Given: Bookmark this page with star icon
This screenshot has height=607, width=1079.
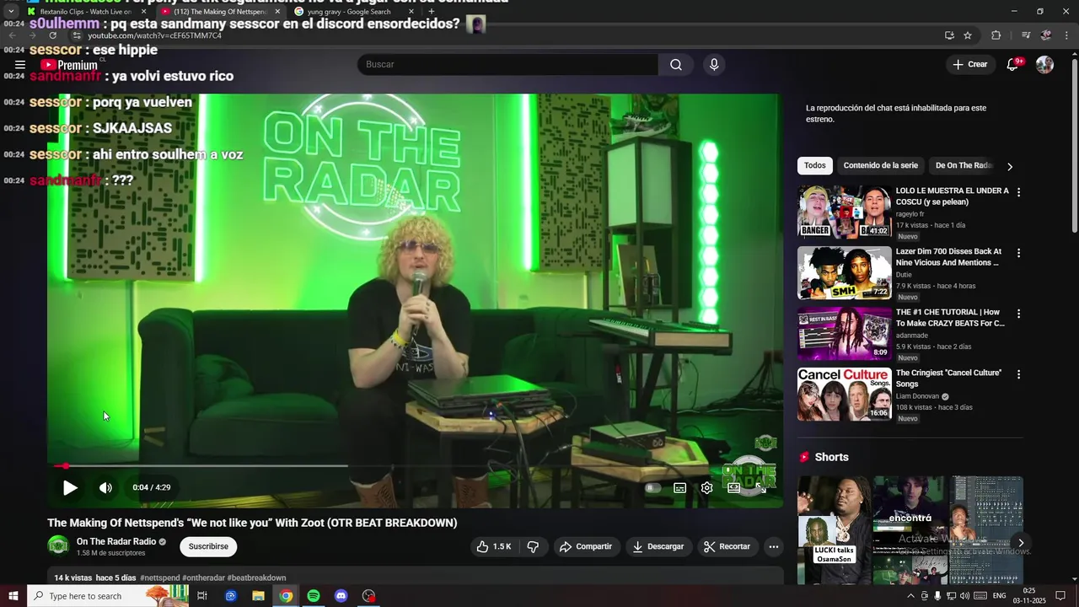Looking at the screenshot, I should pyautogui.click(x=968, y=35).
